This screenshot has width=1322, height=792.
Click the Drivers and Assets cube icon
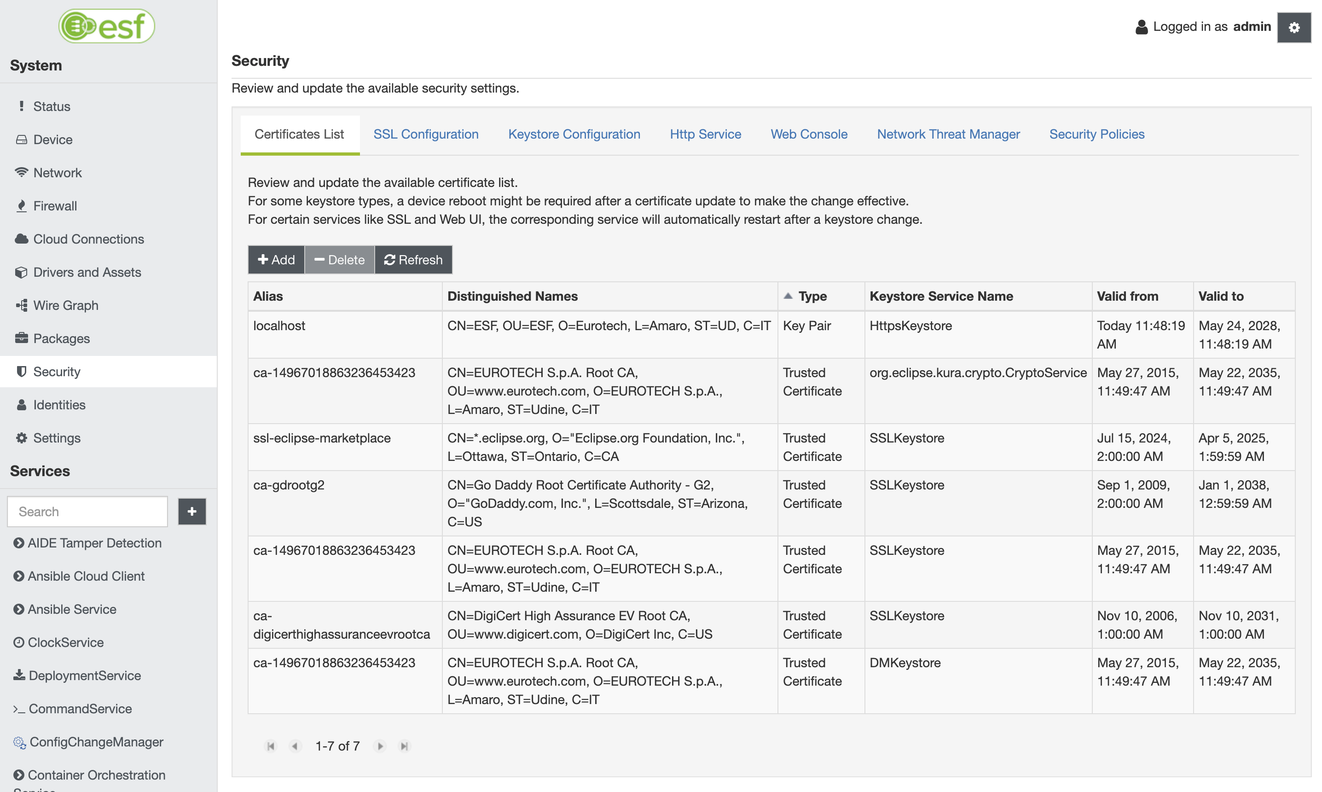pos(21,272)
